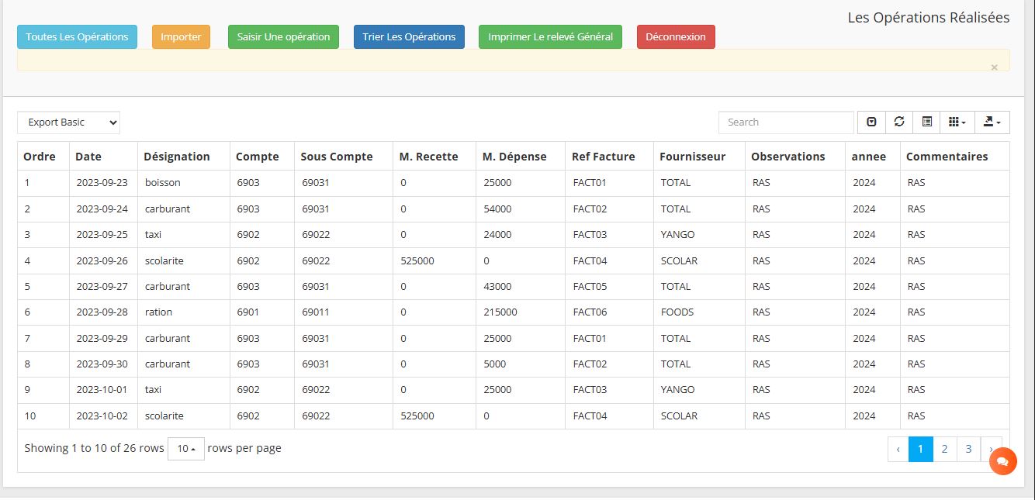
Task: Select the 2023-09-28 date cell
Action: tap(103, 312)
